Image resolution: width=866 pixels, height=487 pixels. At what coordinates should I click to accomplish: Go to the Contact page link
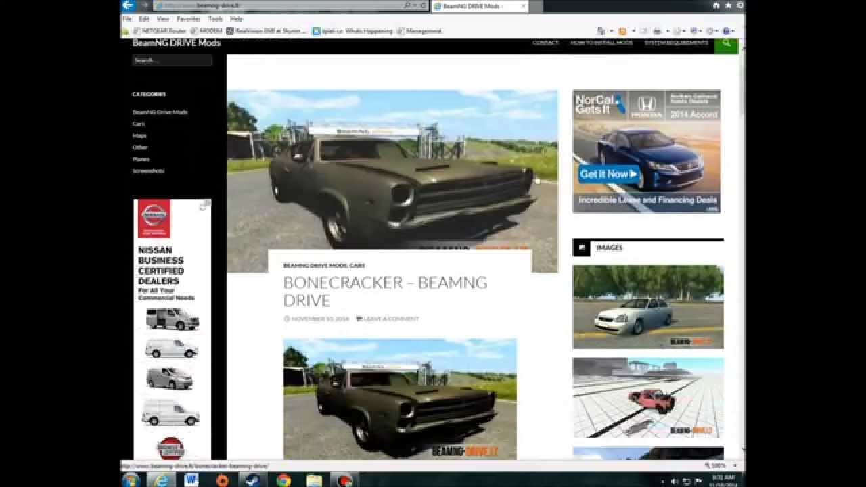tap(545, 43)
